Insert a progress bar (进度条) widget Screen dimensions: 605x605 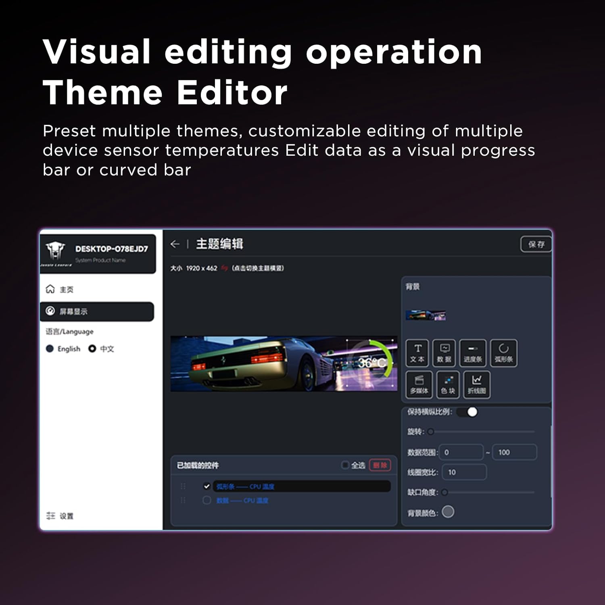(x=472, y=353)
